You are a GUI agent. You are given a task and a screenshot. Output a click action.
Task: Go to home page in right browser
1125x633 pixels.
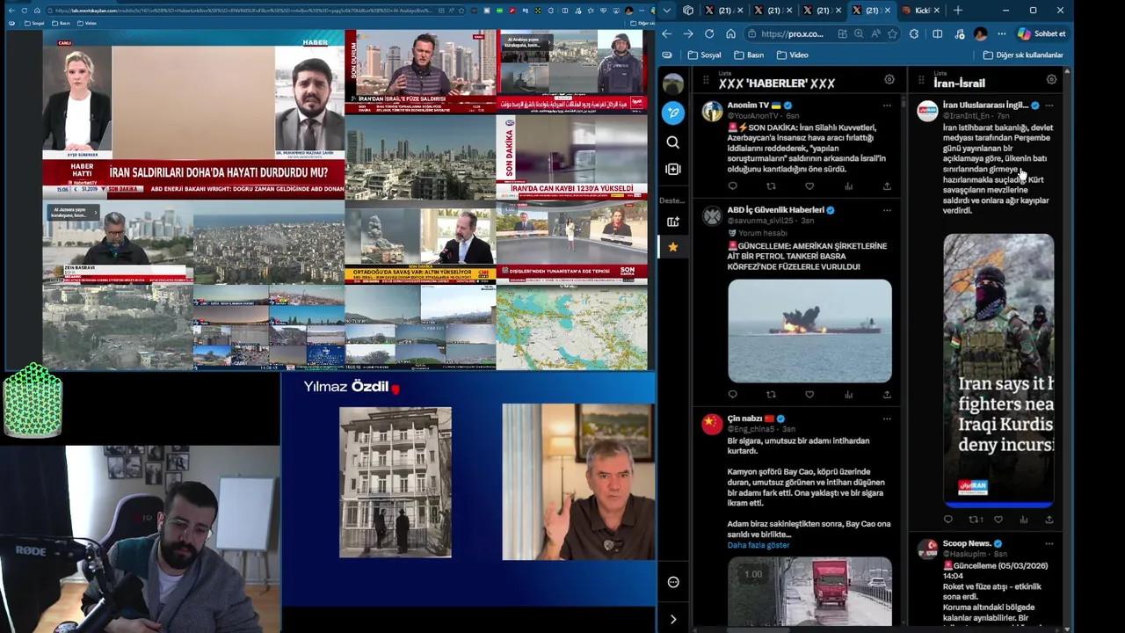(x=730, y=33)
